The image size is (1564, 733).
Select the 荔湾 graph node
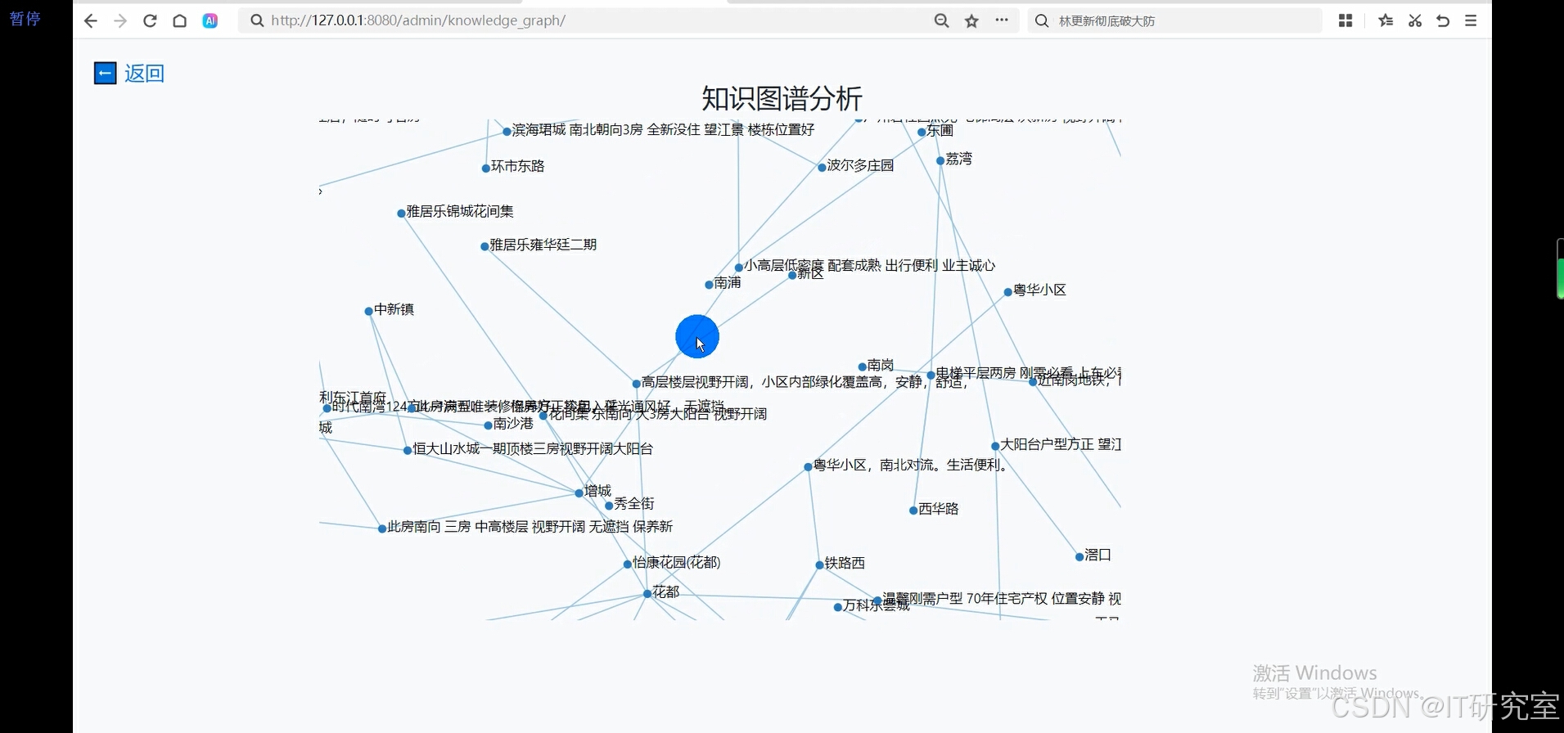(940, 161)
